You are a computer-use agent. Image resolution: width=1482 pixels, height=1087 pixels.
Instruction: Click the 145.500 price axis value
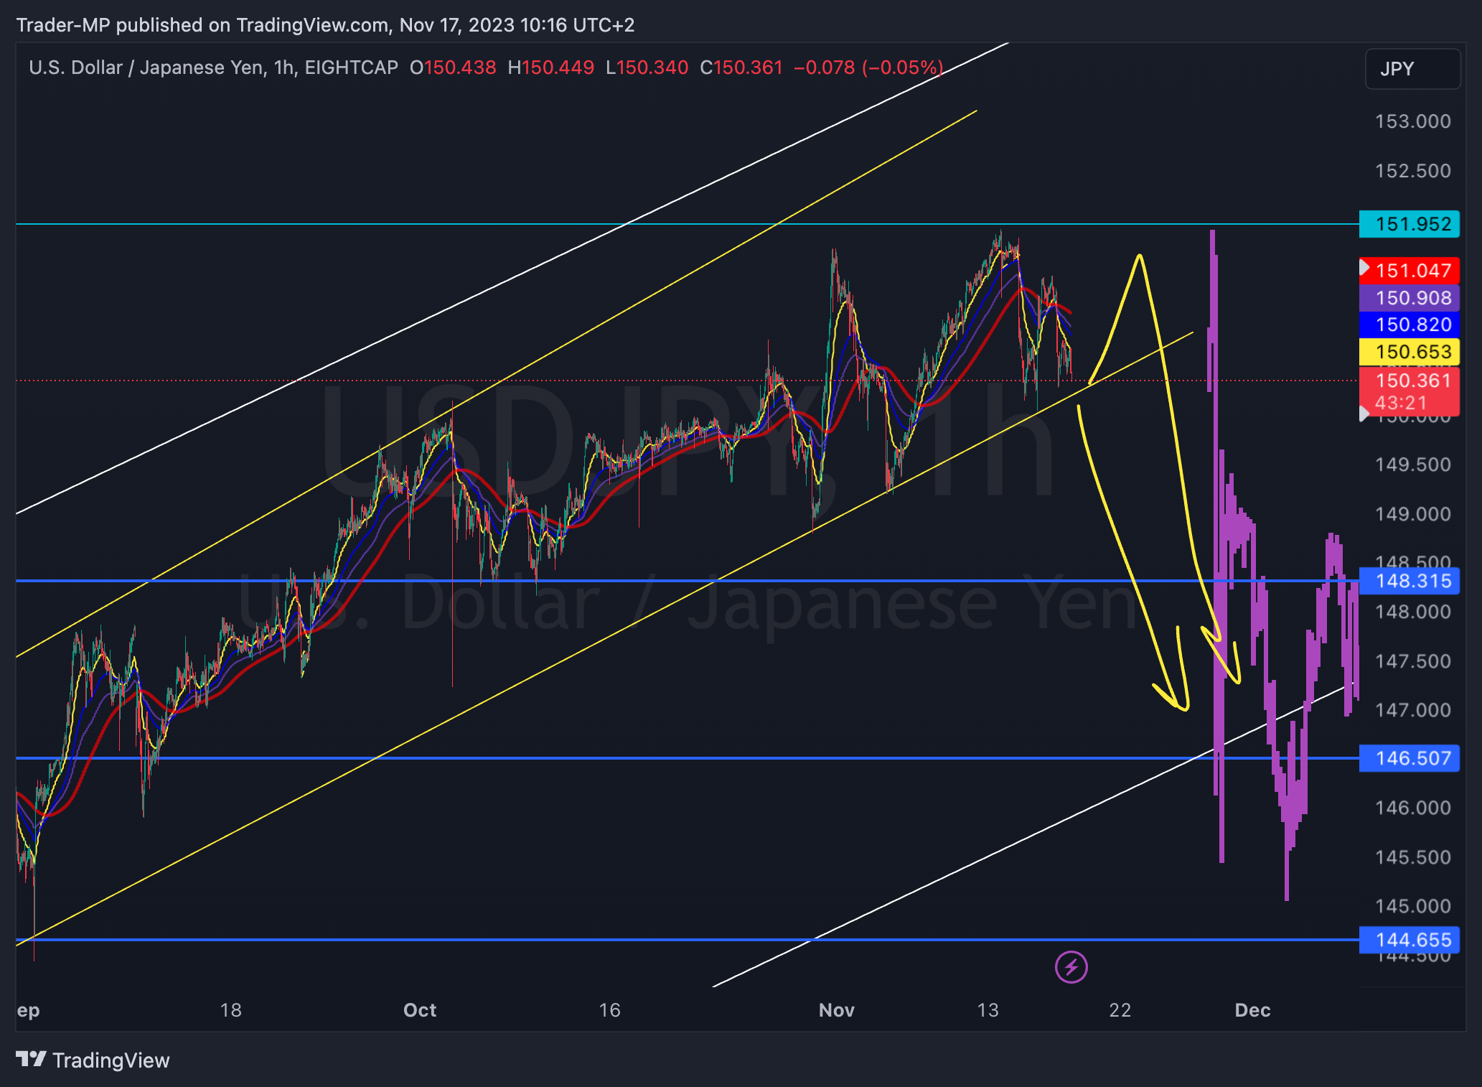click(x=1412, y=857)
